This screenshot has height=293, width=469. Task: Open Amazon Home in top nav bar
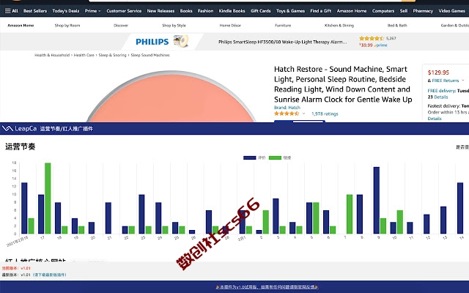coord(352,11)
